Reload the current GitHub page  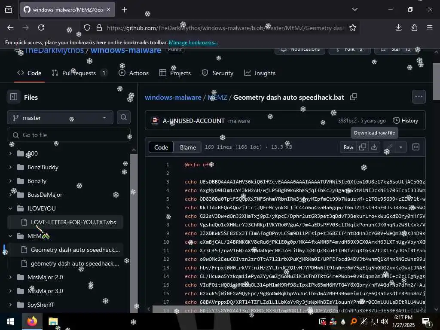41,27
